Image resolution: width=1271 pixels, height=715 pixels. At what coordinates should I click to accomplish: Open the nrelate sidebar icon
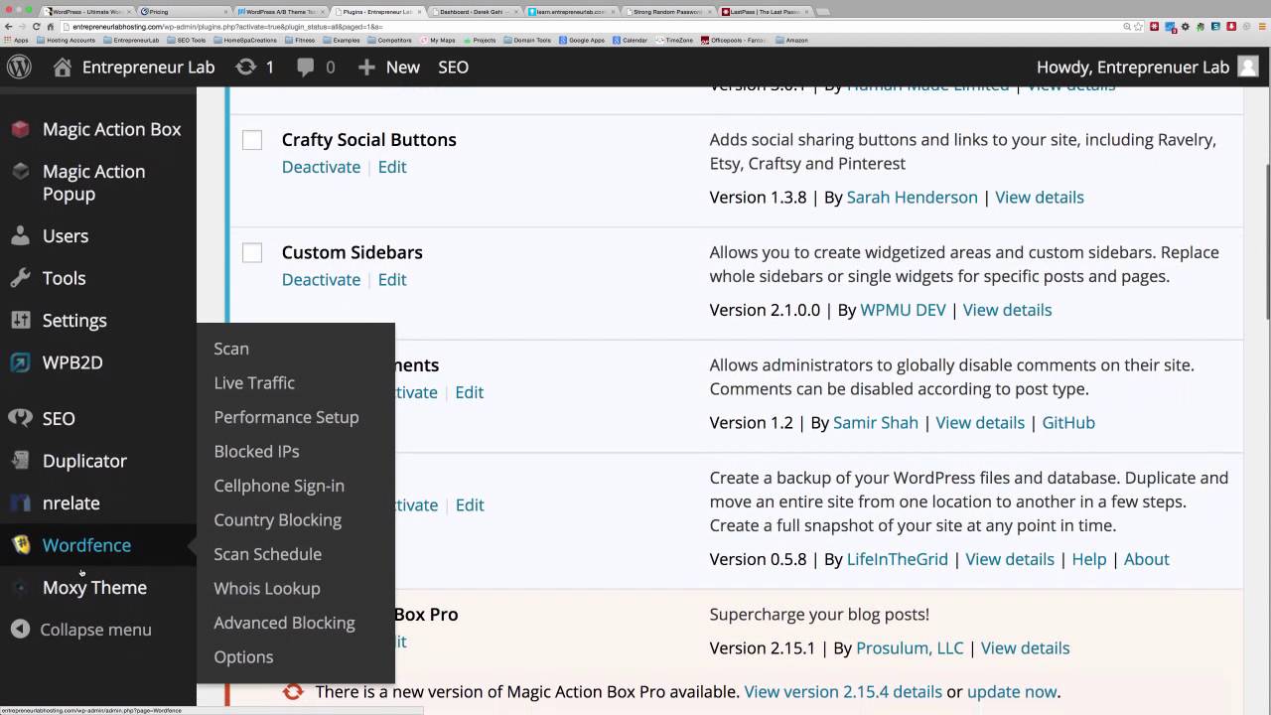20,502
